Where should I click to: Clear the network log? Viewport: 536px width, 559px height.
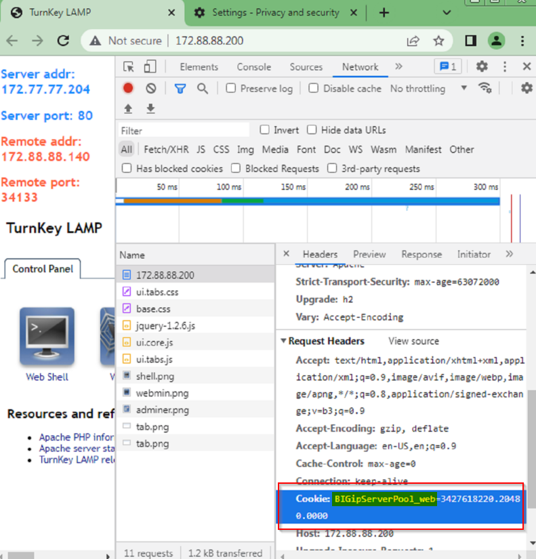(x=151, y=88)
